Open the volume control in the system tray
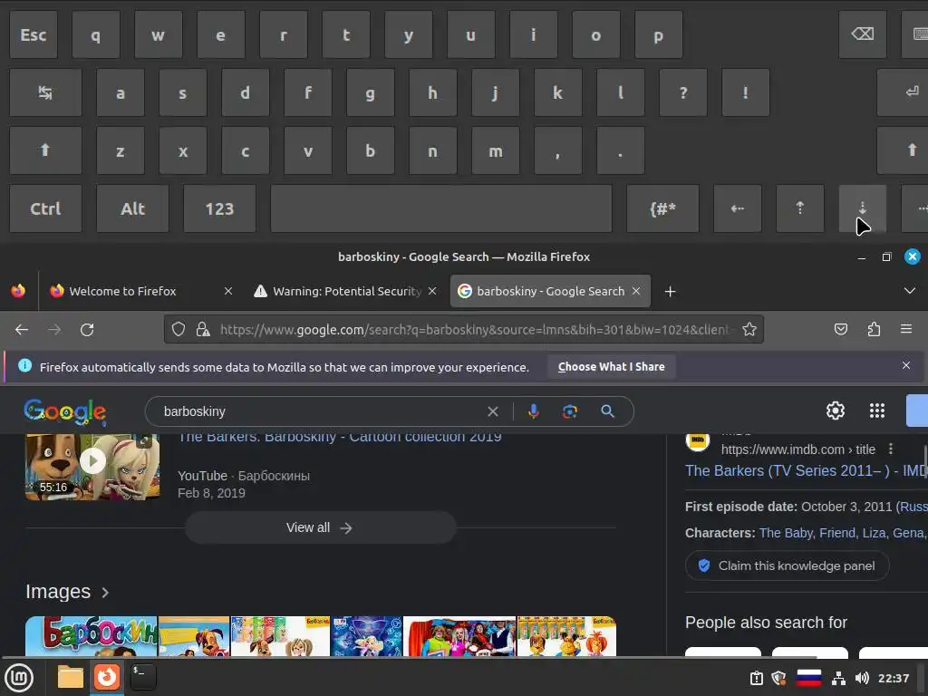Viewport: 928px width, 696px height. click(862, 678)
